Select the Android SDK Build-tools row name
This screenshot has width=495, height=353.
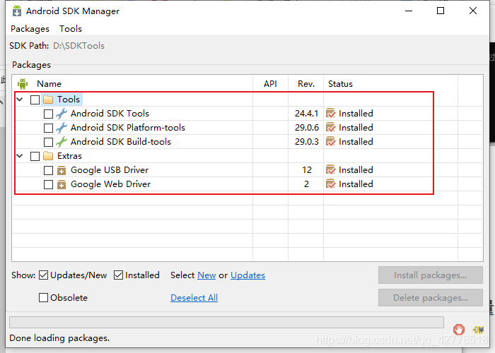pyautogui.click(x=121, y=142)
